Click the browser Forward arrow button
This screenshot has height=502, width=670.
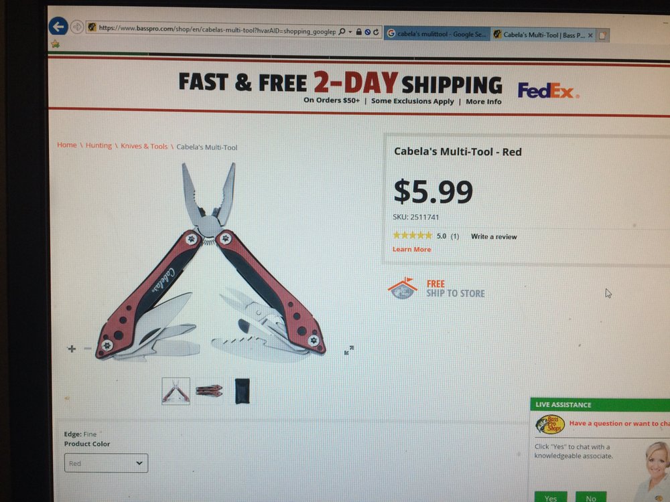[x=76, y=27]
